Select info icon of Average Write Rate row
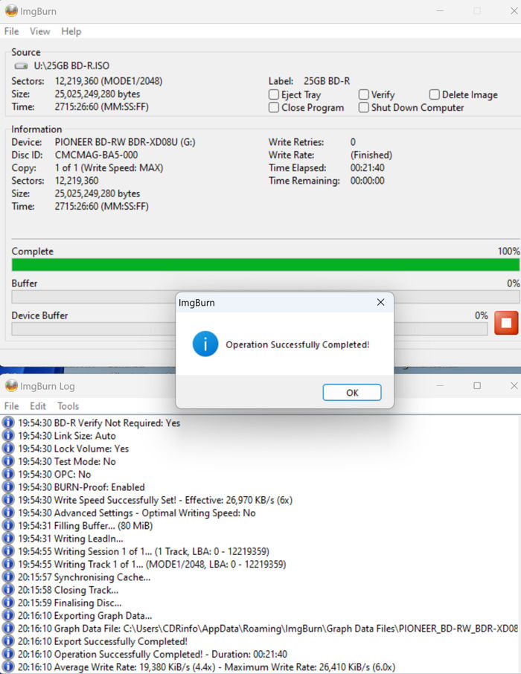The image size is (521, 674). [x=8, y=667]
